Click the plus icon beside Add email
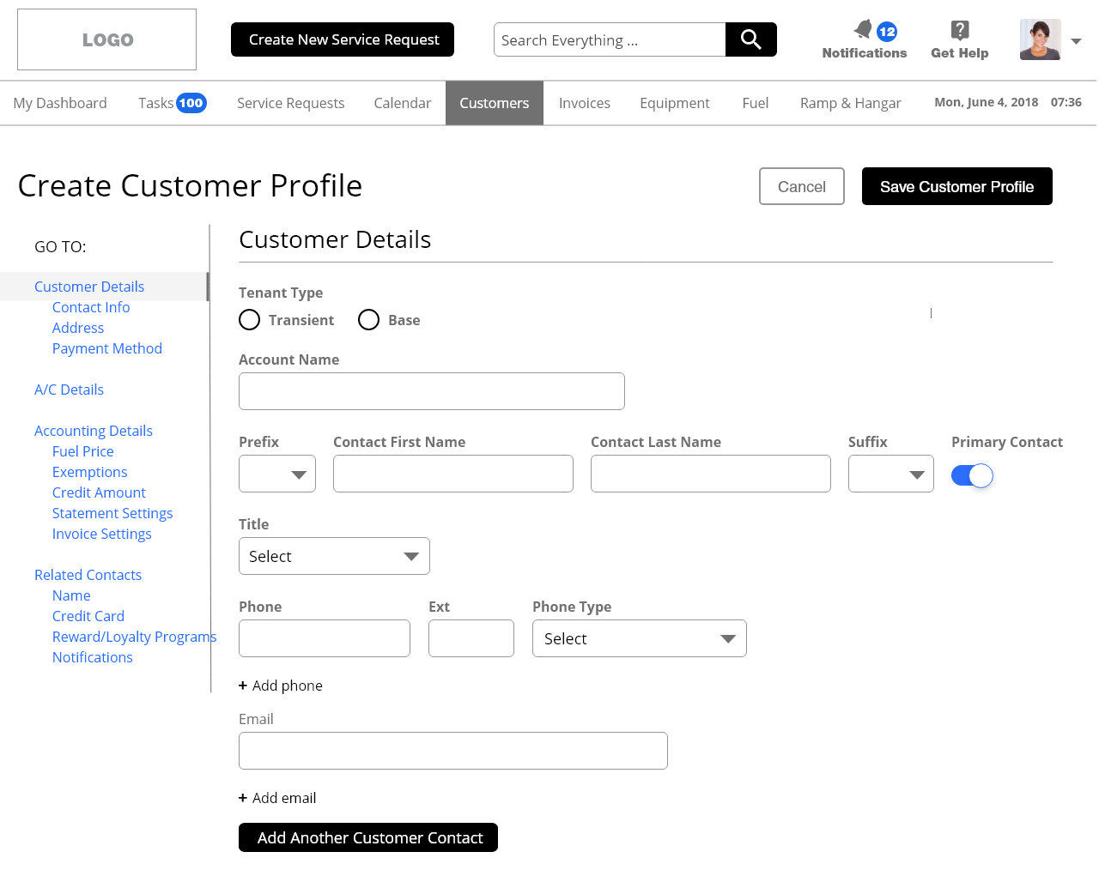Image resolution: width=1099 pixels, height=876 pixels. (x=243, y=798)
